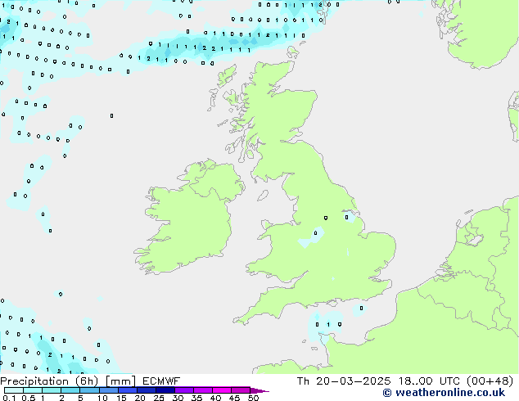Click the "Precipitation (6h)" title text
The width and height of the screenshot is (519, 401).
tap(49, 381)
